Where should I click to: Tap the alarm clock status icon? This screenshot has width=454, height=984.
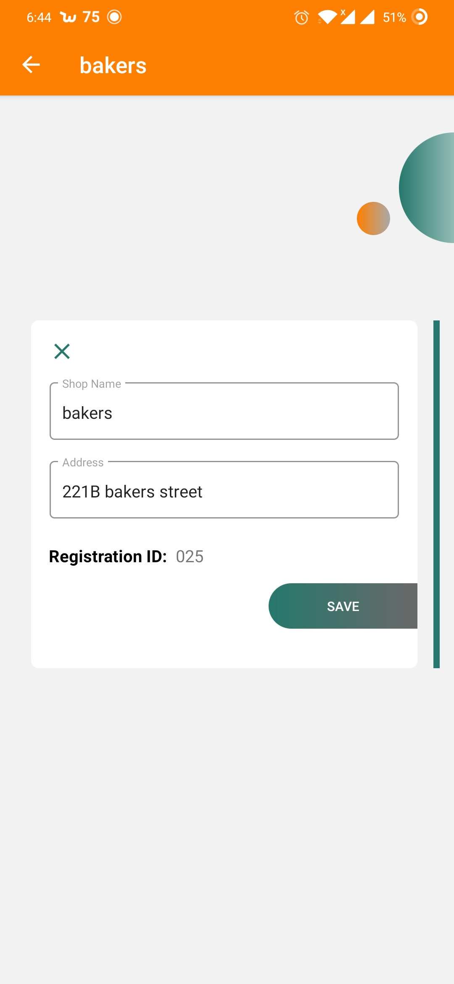[301, 17]
